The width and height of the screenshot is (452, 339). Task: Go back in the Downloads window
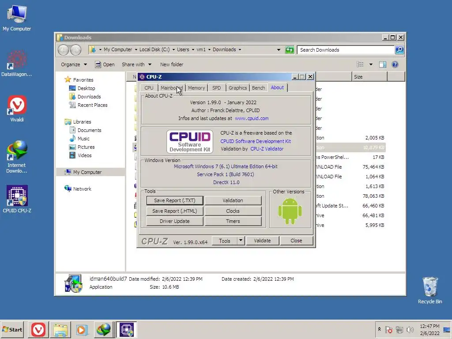(64, 50)
